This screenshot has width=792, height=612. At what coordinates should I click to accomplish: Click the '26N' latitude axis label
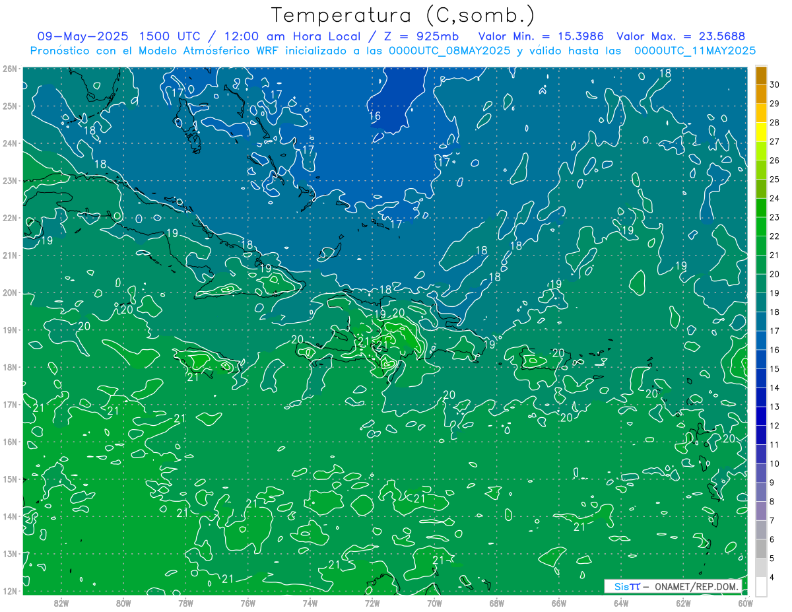(x=10, y=69)
